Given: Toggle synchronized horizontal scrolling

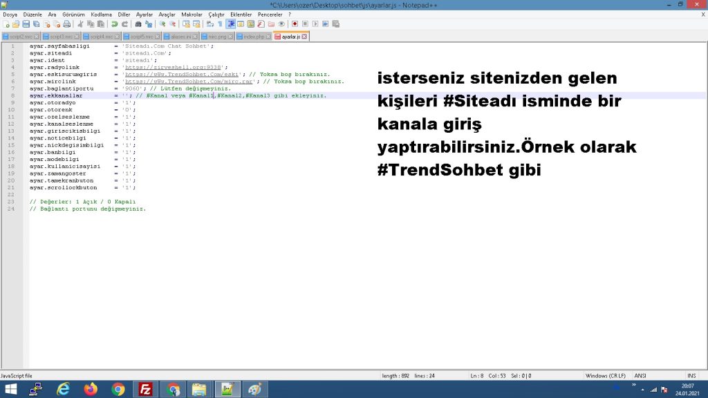Looking at the screenshot, I should (196, 24).
